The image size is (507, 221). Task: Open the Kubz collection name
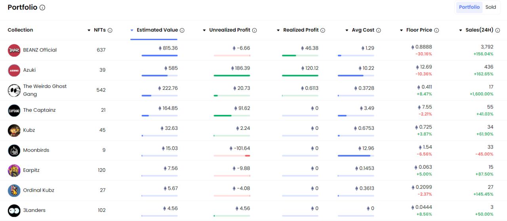(x=29, y=130)
